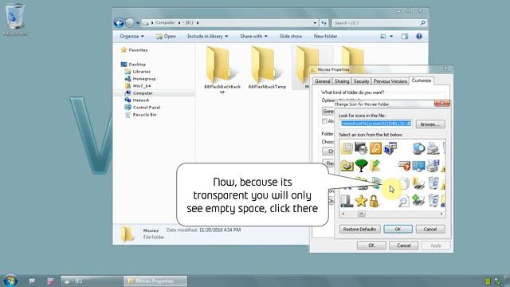Switch to the General tab
The height and width of the screenshot is (287, 510).
tap(322, 81)
